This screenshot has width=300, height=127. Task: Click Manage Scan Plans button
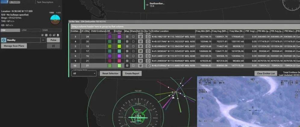tap(14, 46)
